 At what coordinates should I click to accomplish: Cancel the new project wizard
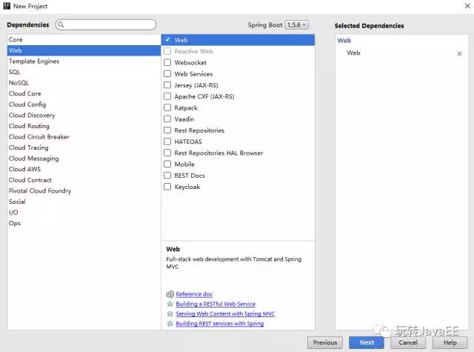[x=408, y=342]
